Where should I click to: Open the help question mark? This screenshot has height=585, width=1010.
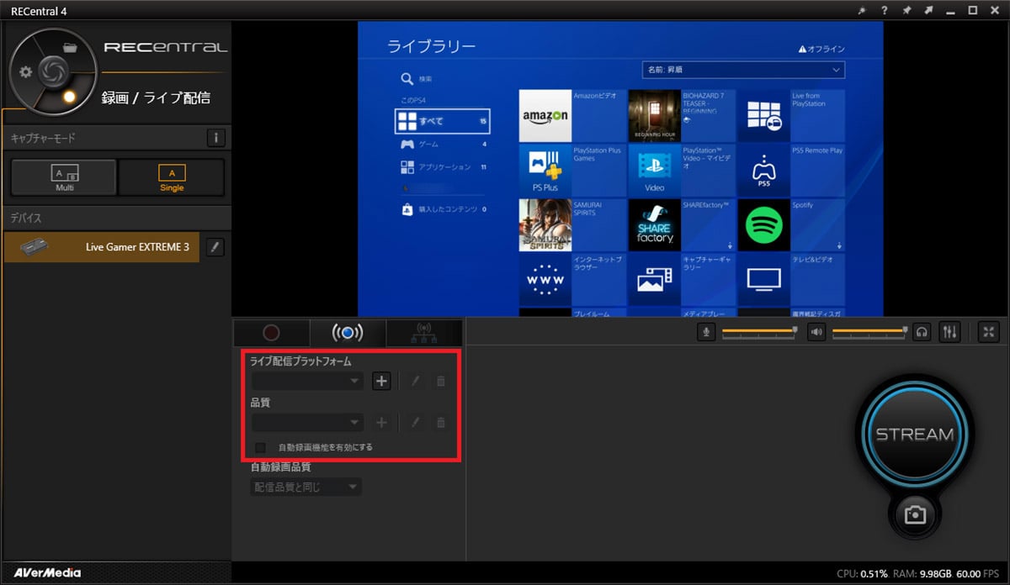coord(885,10)
